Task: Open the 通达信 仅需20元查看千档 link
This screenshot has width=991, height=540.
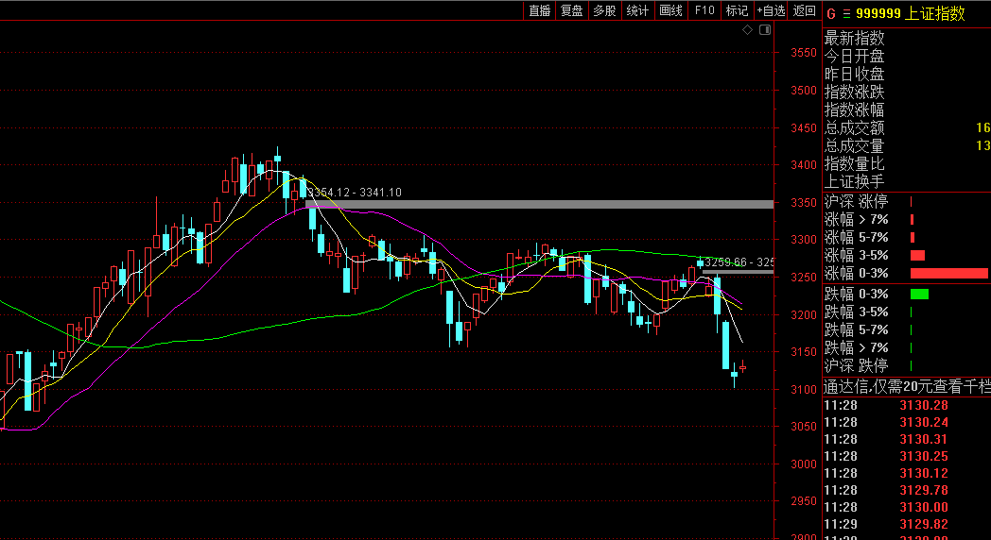Action: pos(906,387)
